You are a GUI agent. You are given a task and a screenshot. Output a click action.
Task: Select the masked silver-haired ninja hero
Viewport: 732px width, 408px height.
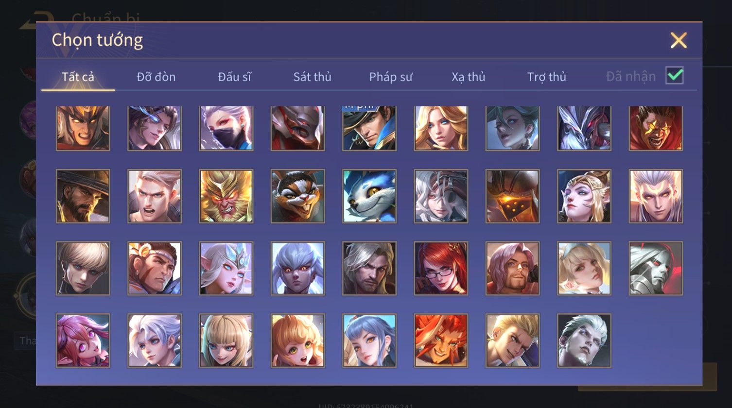[226, 128]
